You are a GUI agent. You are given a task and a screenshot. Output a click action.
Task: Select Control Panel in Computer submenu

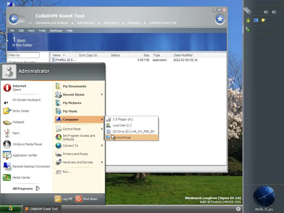point(132,138)
